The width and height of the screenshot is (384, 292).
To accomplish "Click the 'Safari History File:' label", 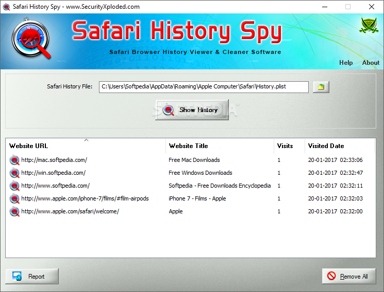I will point(70,86).
